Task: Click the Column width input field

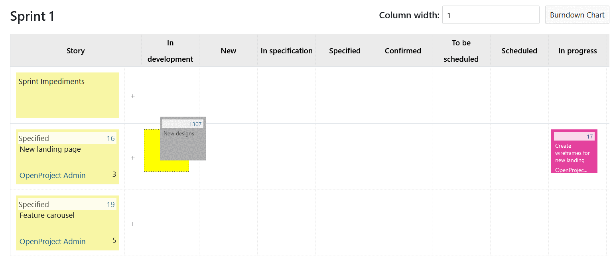Action: tap(491, 15)
